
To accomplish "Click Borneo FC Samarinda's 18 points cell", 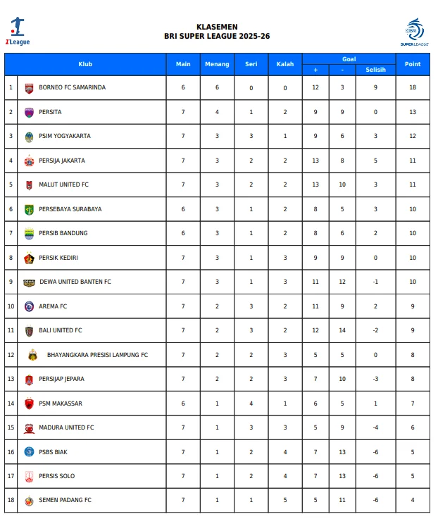I will coord(413,88).
